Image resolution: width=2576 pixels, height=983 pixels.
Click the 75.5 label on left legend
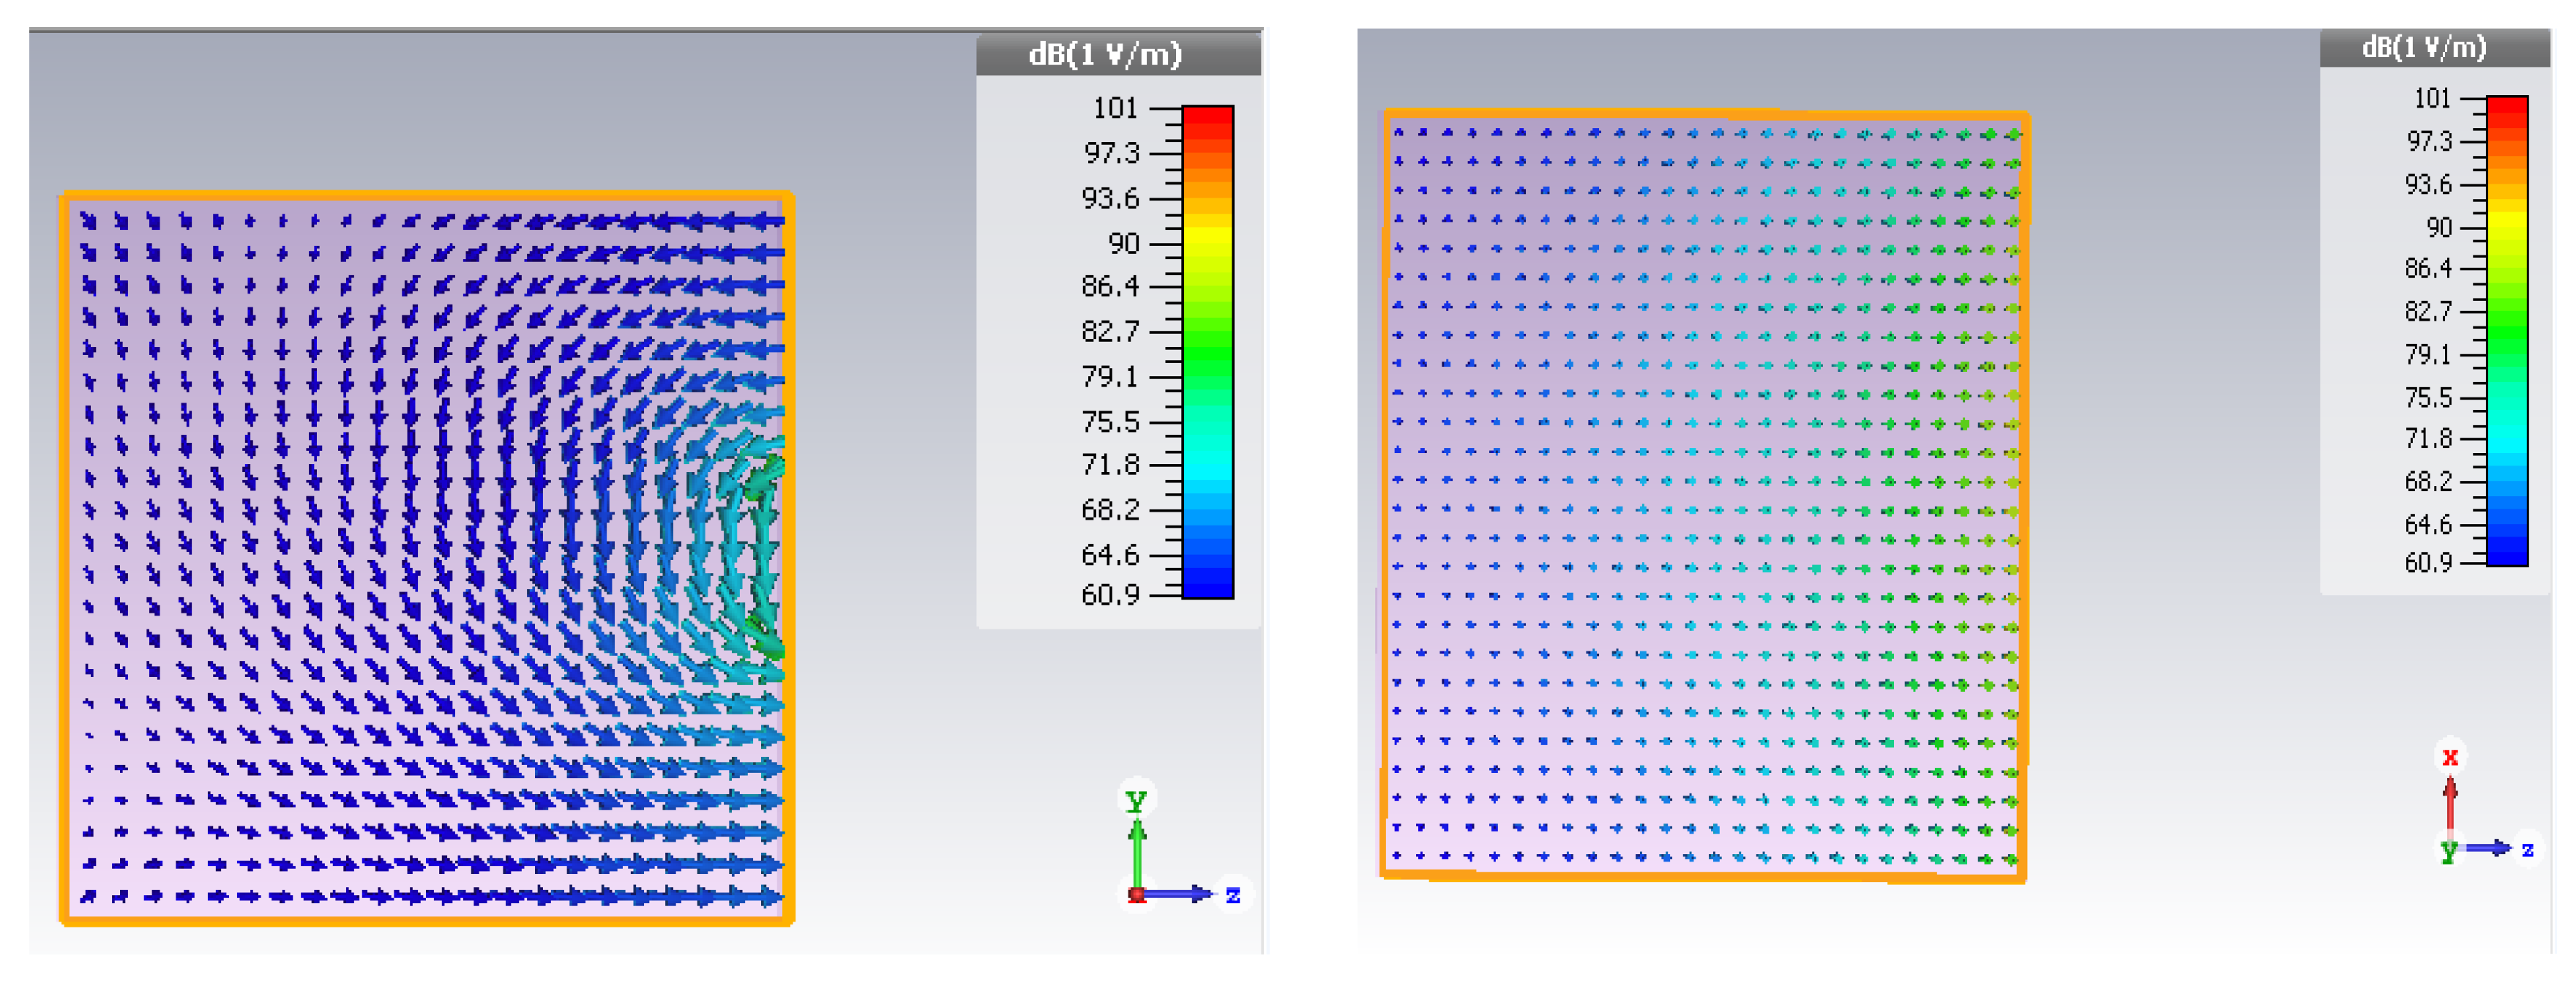[x=1110, y=422]
